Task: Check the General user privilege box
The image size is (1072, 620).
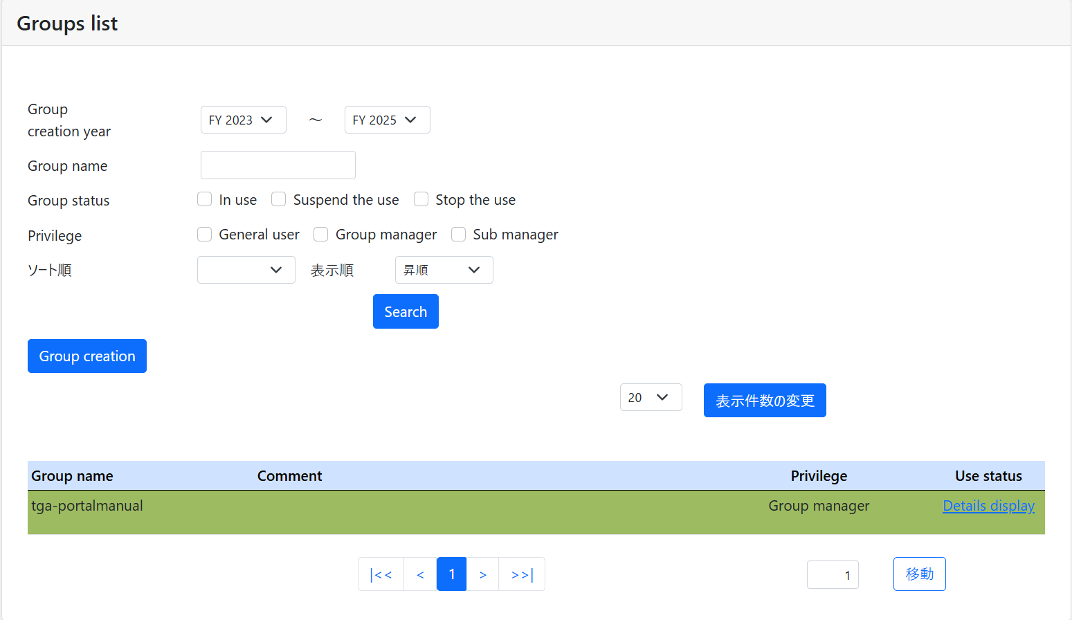Action: coord(205,235)
